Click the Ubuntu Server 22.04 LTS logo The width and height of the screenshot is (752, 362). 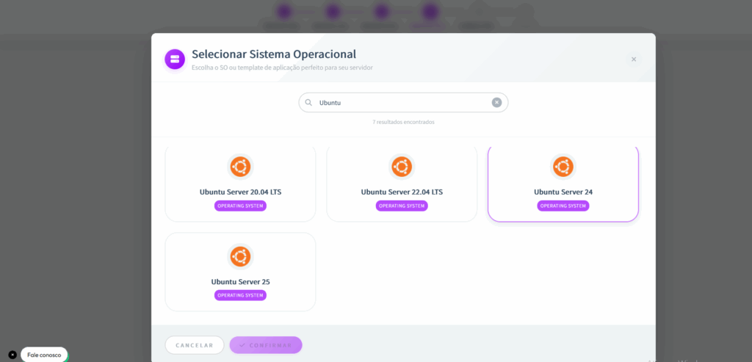point(402,167)
